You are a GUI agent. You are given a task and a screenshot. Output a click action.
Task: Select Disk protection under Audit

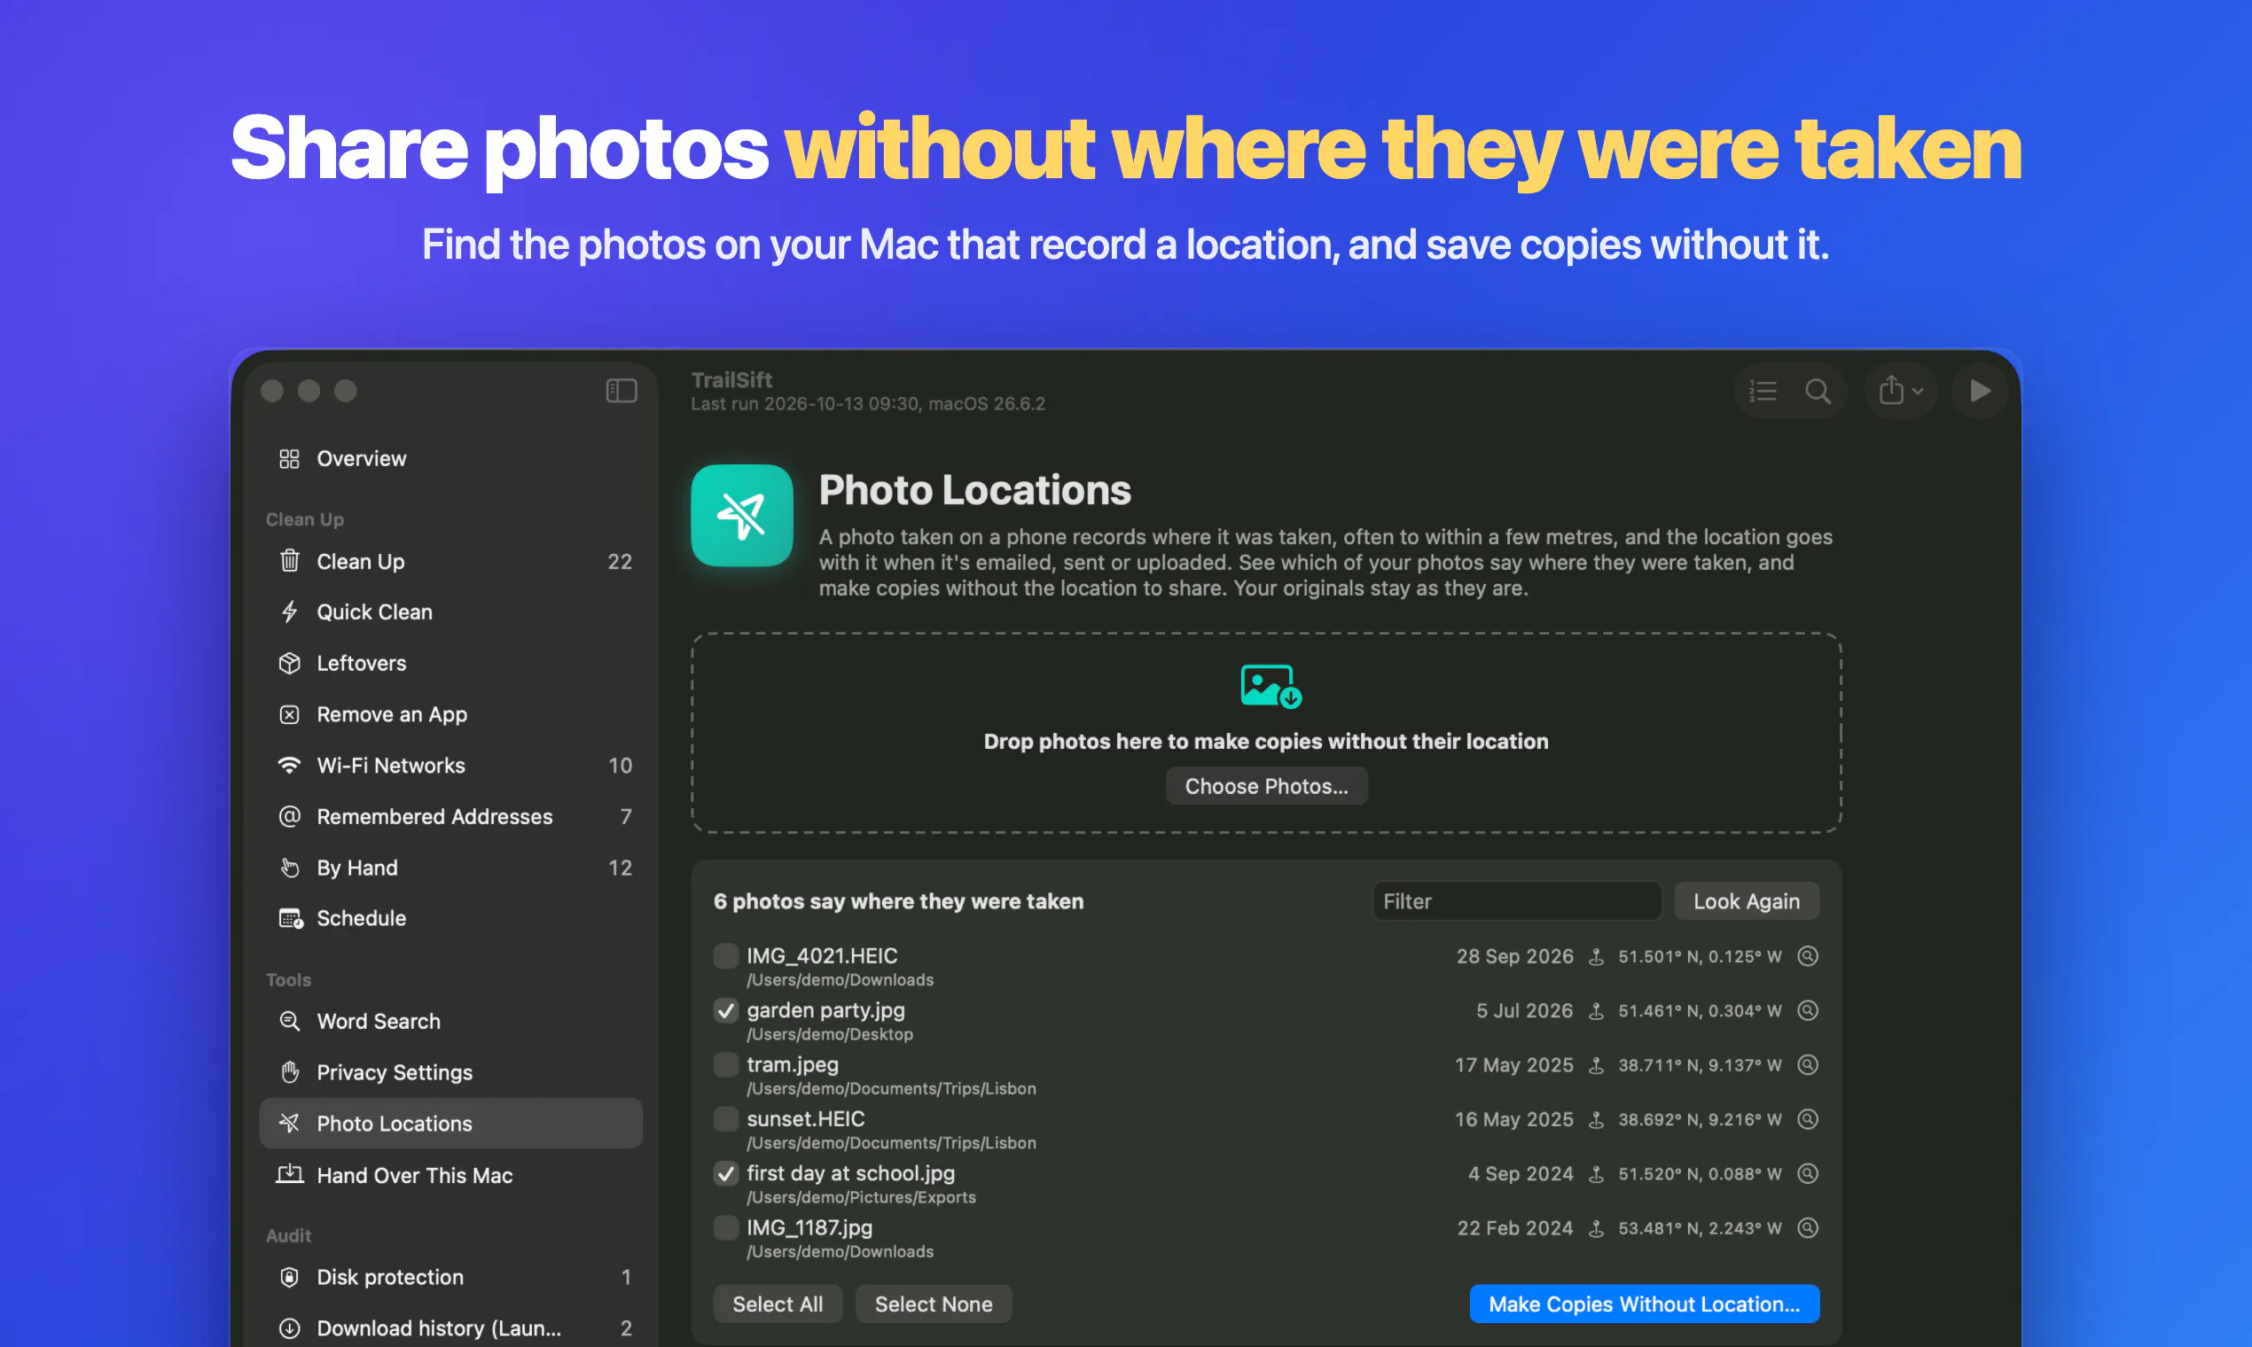[450, 1278]
